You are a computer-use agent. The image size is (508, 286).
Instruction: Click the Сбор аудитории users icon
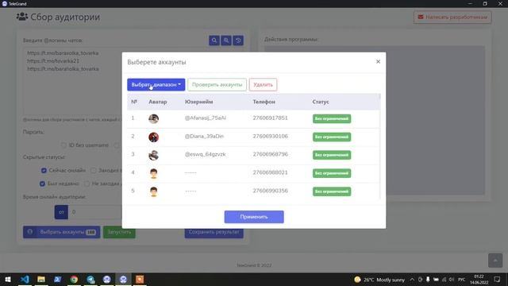[22, 17]
